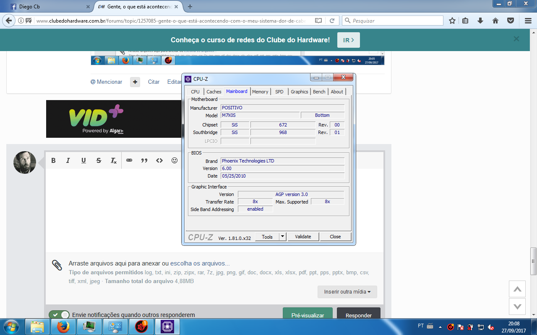Focus the Pesquisar search box
Viewport: 537px width, 335px height.
click(393, 21)
